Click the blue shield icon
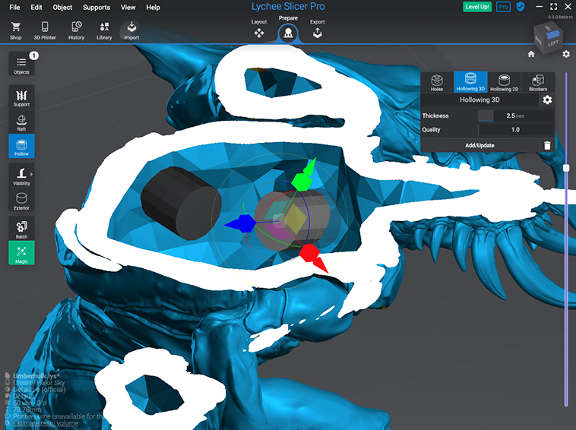This screenshot has height=430, width=576. 521,7
